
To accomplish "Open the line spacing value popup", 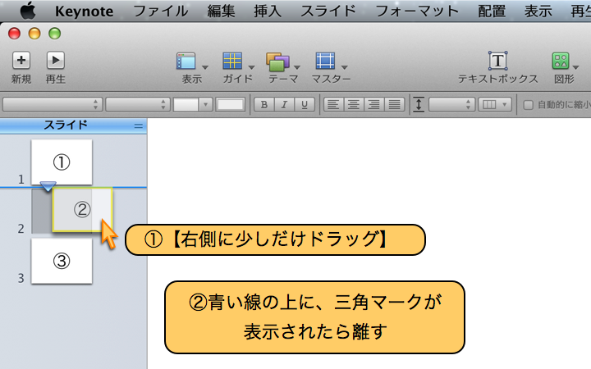I will tap(451, 104).
